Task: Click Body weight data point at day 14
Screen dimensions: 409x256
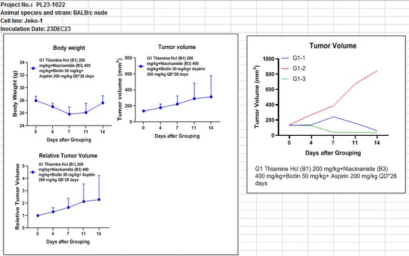Action: click(x=103, y=103)
